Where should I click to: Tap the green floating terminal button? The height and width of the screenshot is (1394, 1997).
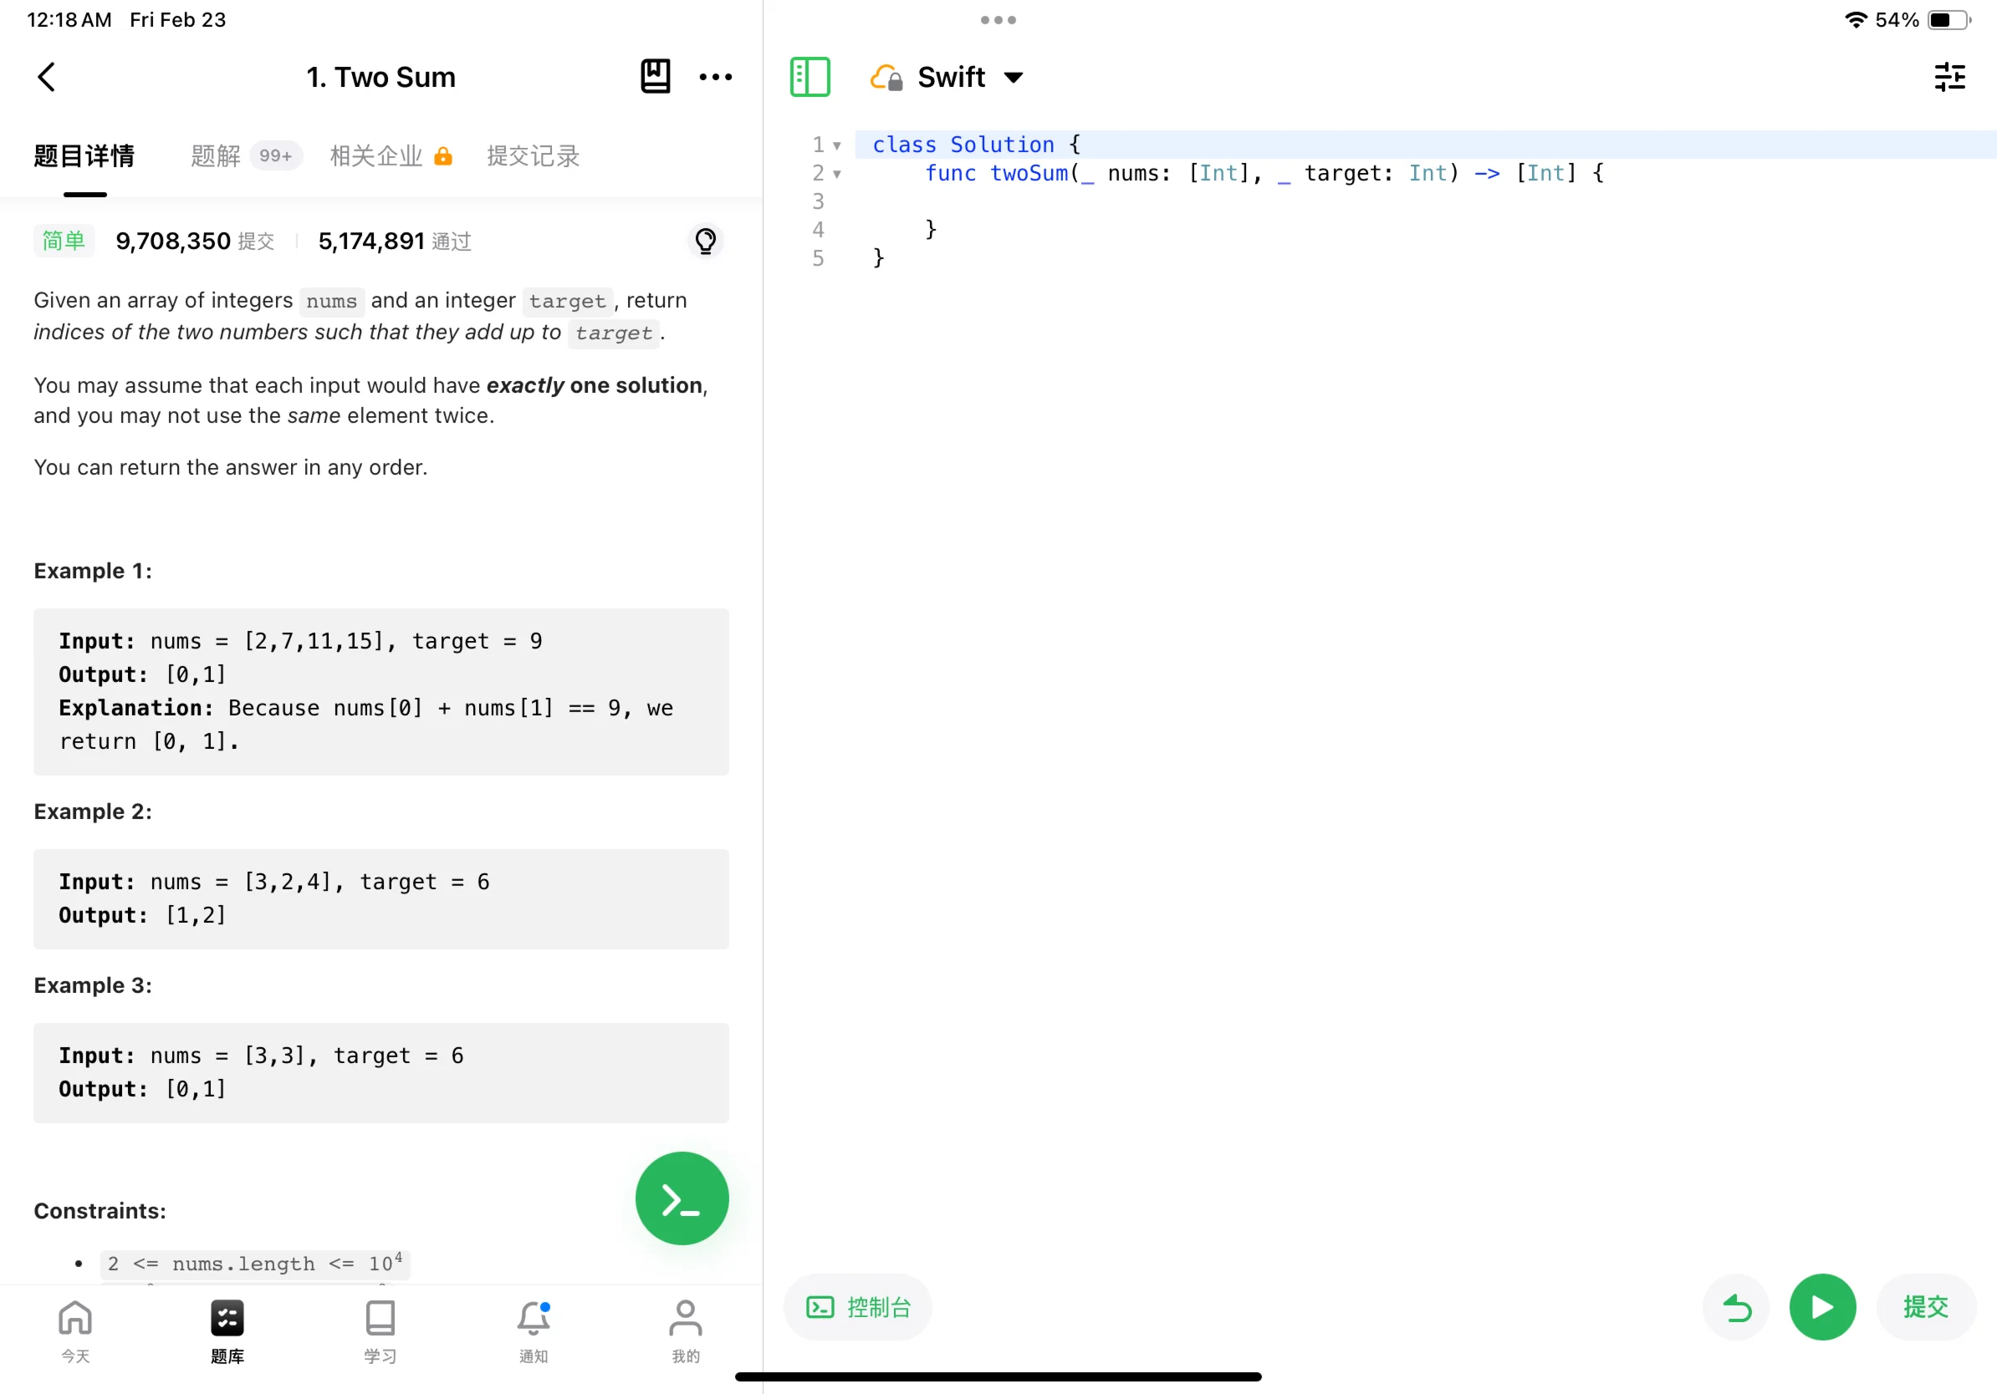pyautogui.click(x=681, y=1198)
